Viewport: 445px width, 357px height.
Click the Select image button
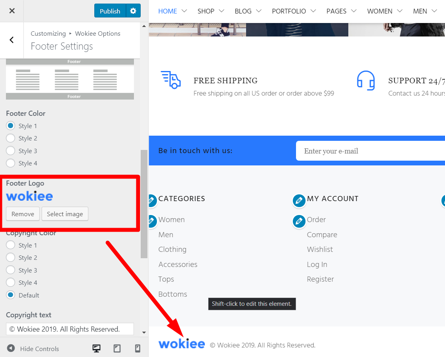point(65,214)
